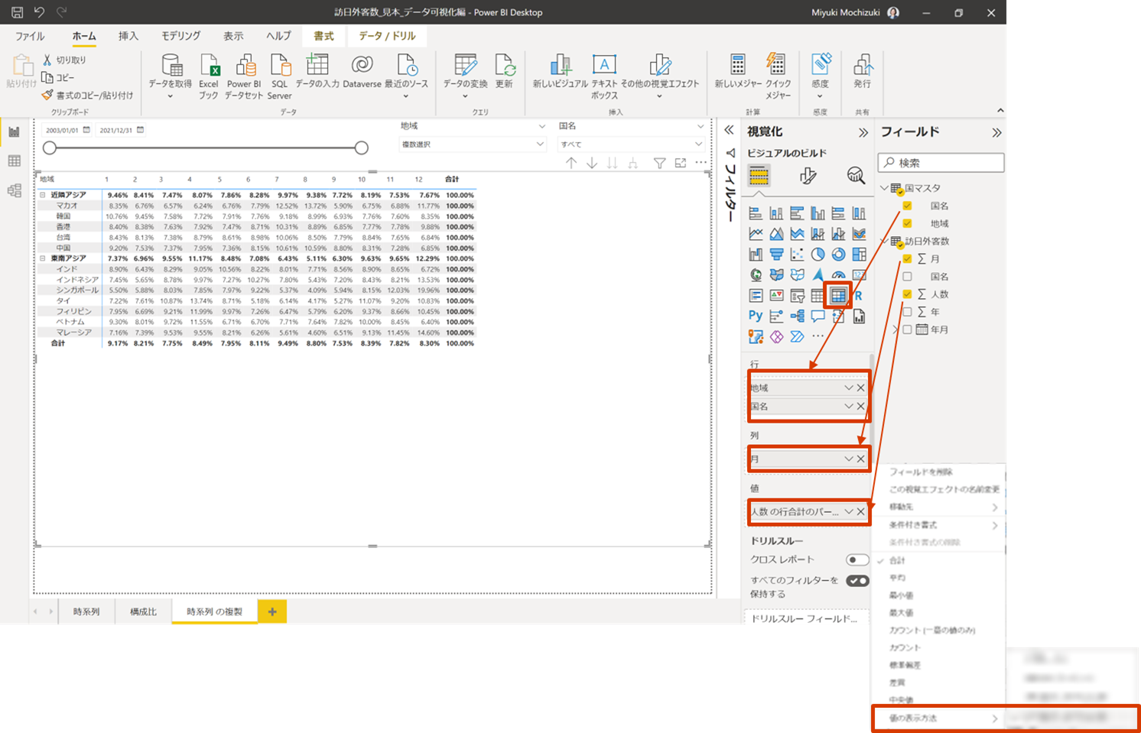Screen dimensions: 1141x733
Task: Open the データ / ドリル ribbon tab
Action: click(x=387, y=36)
